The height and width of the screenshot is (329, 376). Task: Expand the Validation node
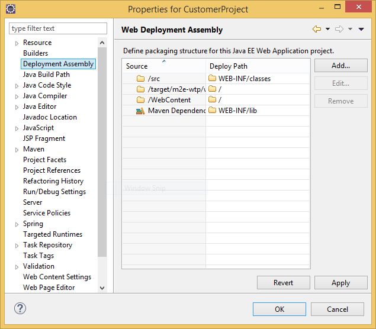tap(17, 267)
